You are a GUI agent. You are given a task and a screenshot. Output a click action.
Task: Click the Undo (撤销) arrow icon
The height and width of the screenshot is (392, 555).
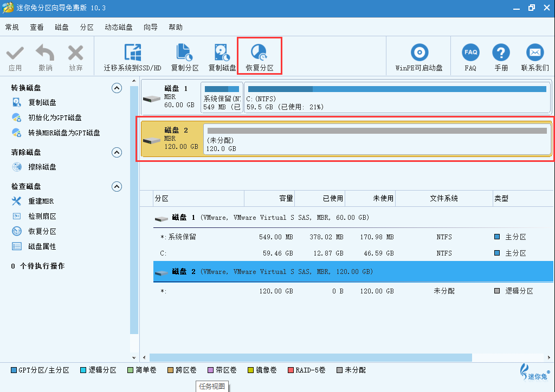pos(46,53)
